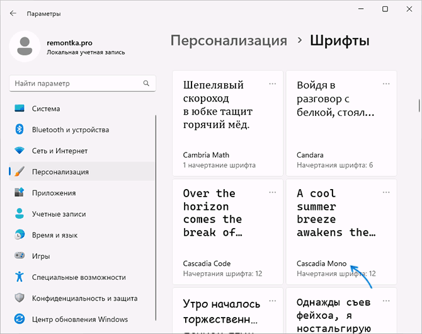
Task: Click the Windows Update arrows icon
Action: 20,319
